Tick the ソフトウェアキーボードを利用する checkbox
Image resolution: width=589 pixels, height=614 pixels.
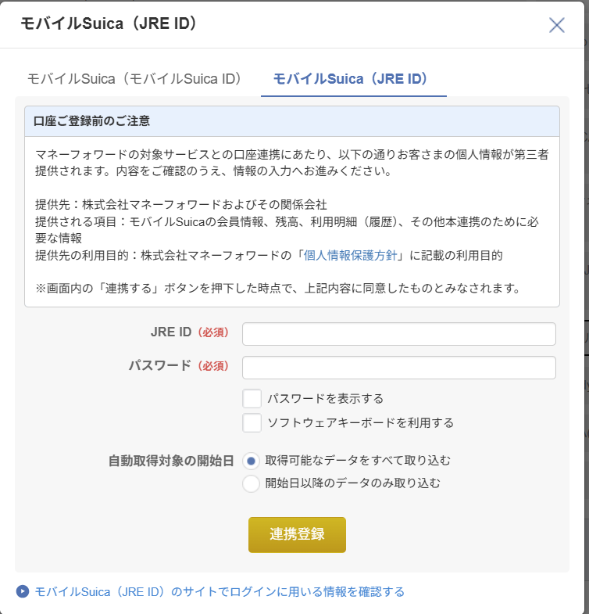click(x=252, y=423)
